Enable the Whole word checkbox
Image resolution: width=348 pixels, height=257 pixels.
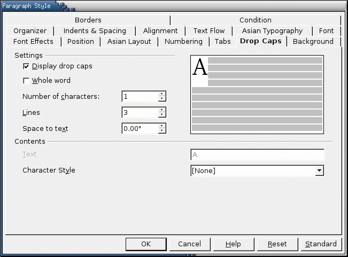click(26, 81)
